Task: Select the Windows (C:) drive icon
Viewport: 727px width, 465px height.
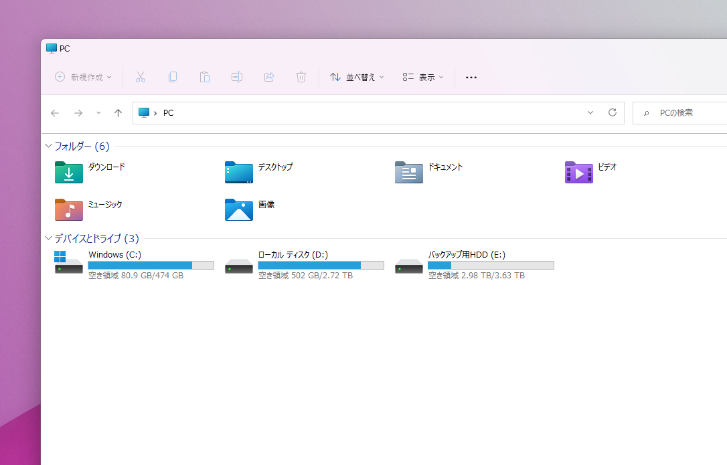Action: click(69, 262)
